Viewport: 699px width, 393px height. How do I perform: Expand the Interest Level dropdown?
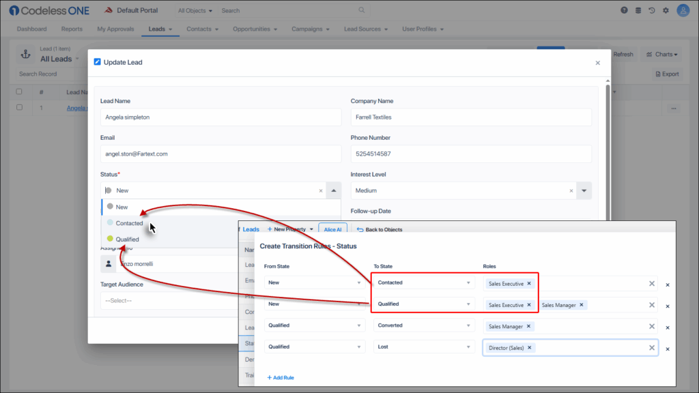(584, 191)
